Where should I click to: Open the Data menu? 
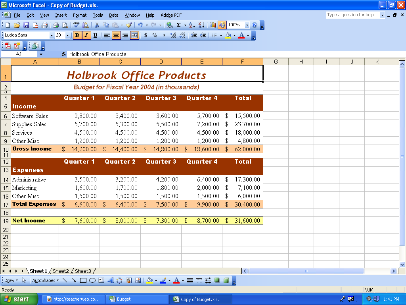click(x=113, y=15)
